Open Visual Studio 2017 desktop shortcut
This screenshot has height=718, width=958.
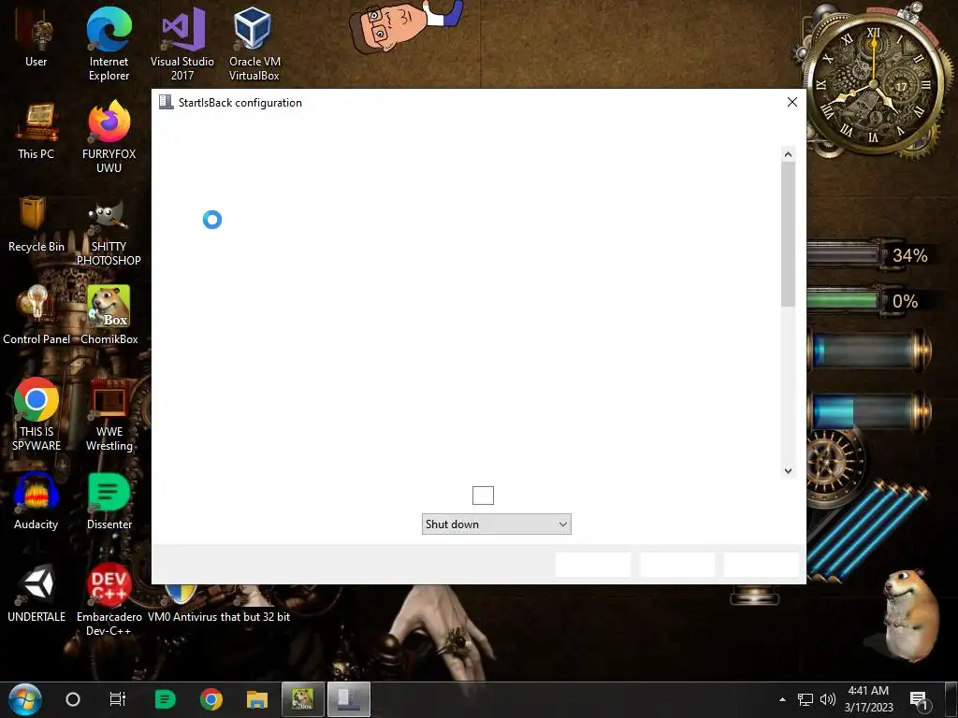click(x=182, y=44)
